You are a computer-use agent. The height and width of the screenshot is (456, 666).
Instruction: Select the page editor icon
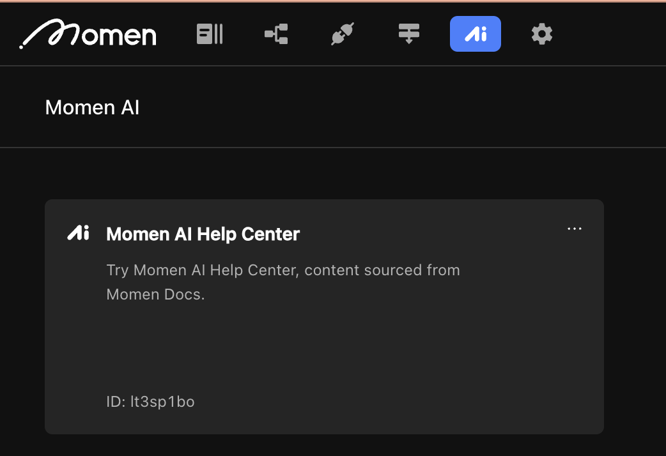click(x=209, y=33)
